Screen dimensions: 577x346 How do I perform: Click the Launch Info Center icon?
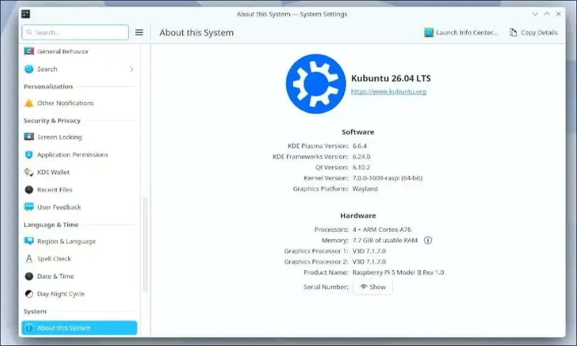[x=429, y=33]
